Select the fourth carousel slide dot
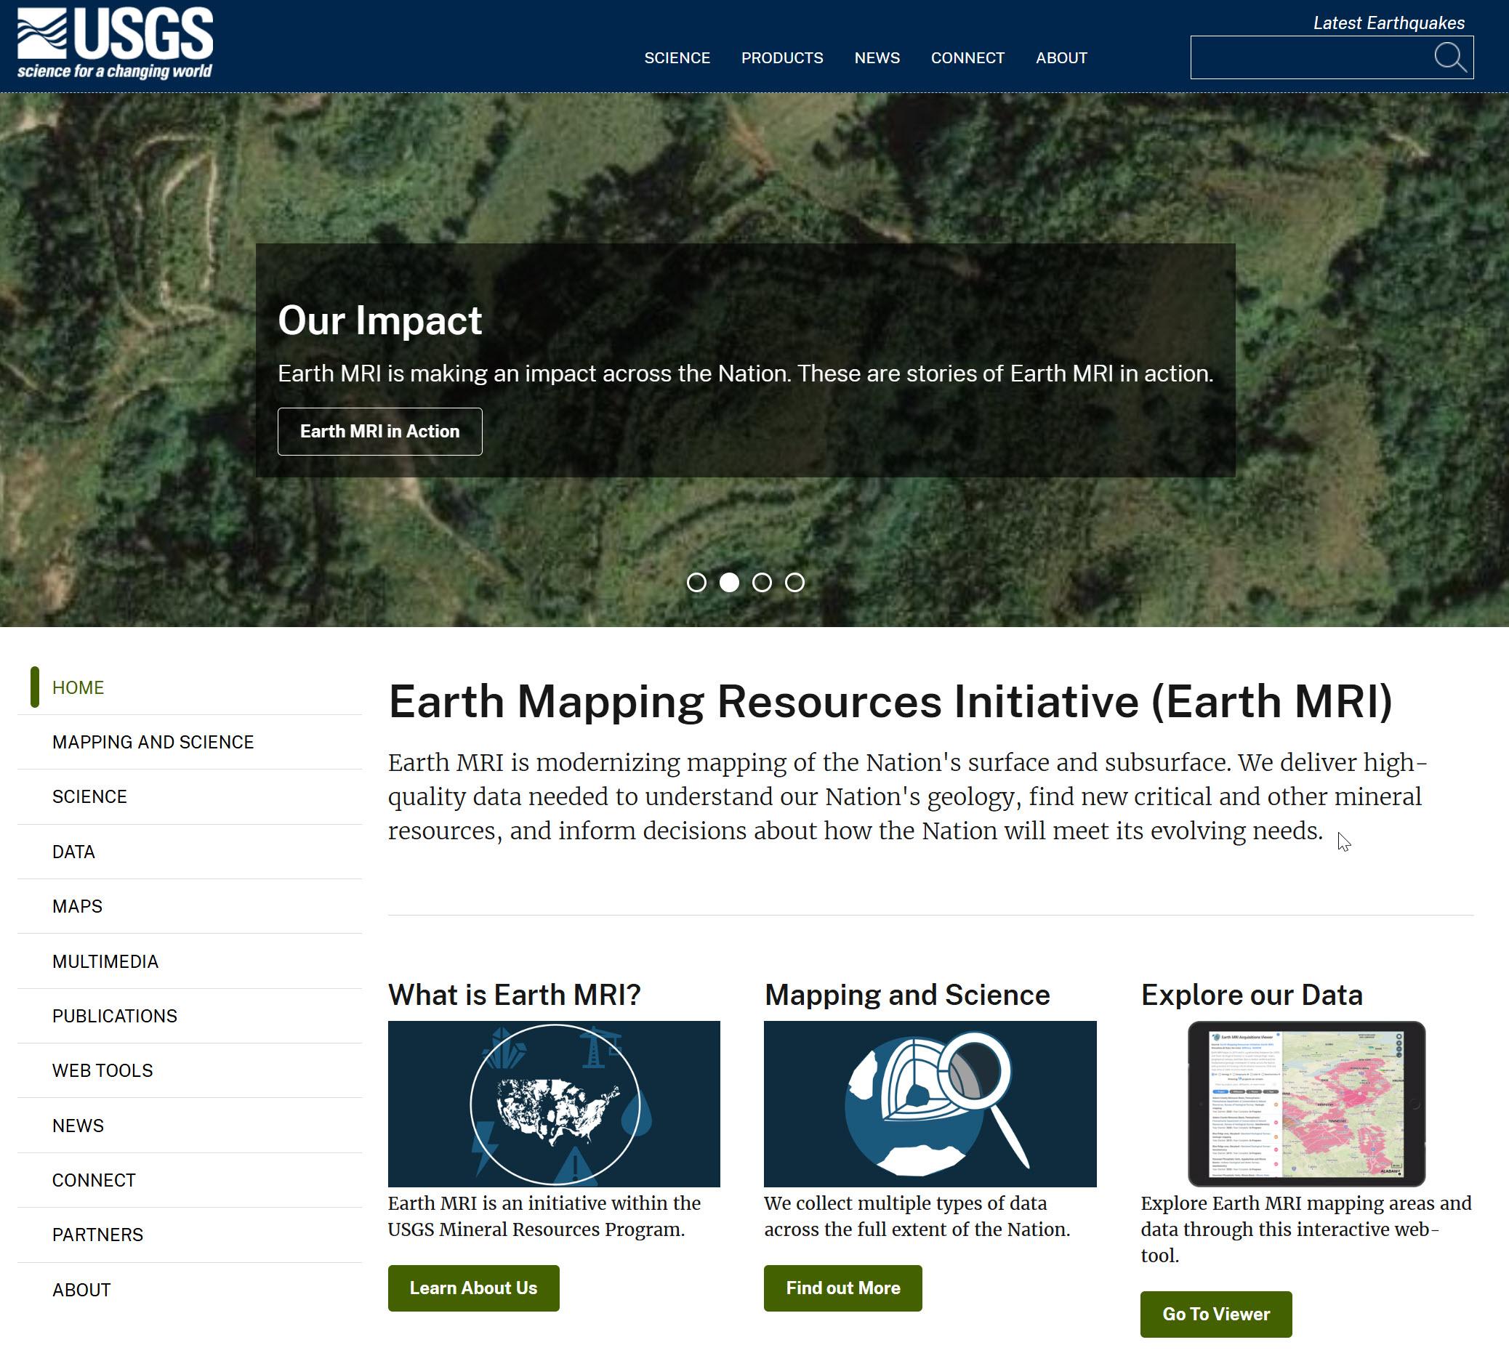The image size is (1509, 1353). click(794, 582)
